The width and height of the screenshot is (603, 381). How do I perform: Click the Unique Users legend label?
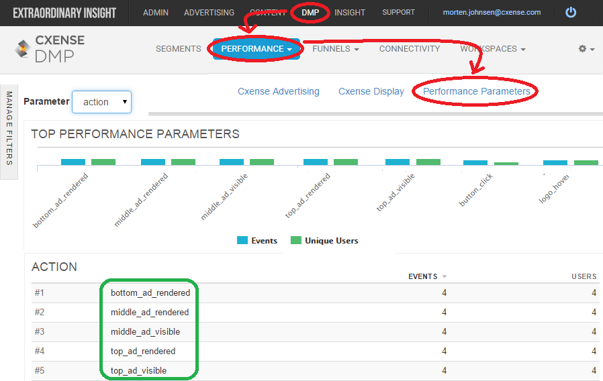pos(332,240)
